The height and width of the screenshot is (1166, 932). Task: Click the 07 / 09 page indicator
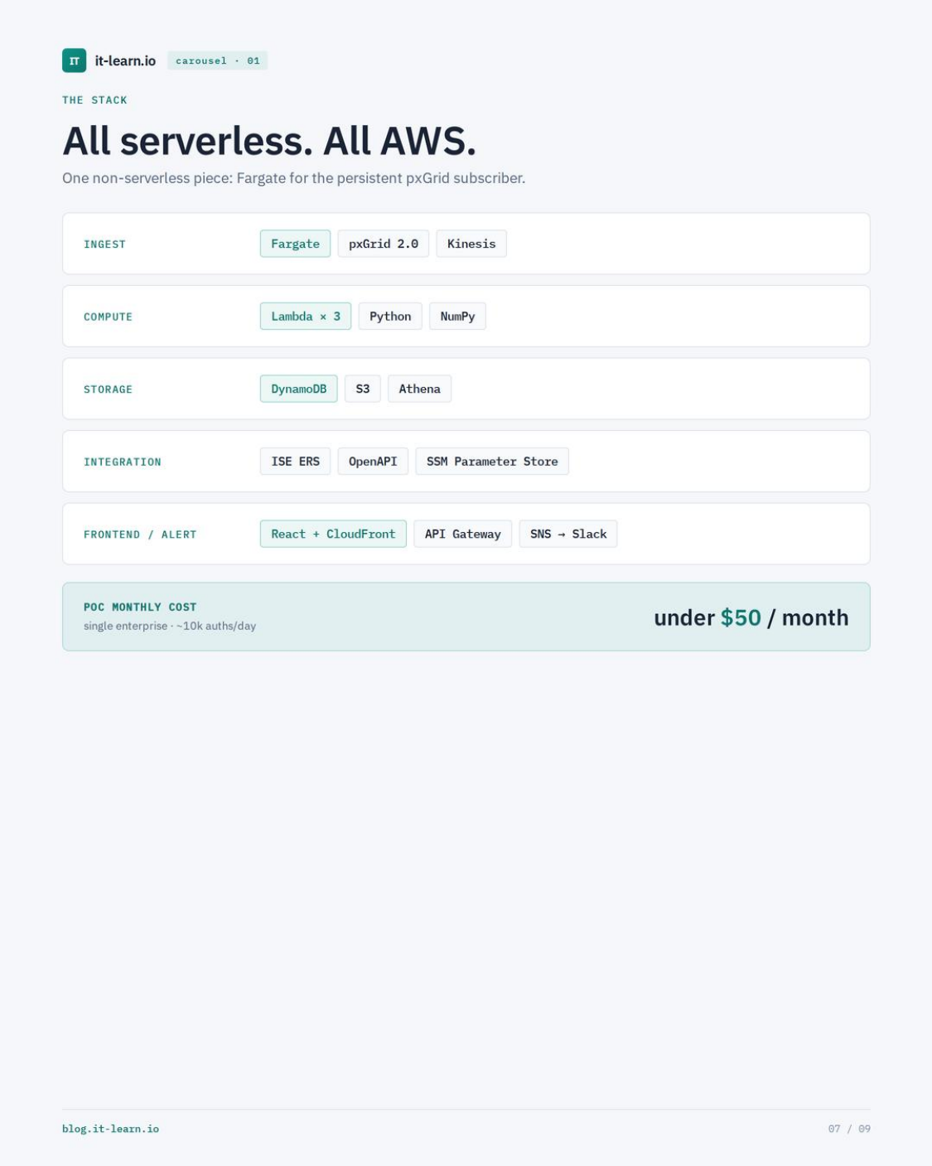click(x=849, y=1129)
